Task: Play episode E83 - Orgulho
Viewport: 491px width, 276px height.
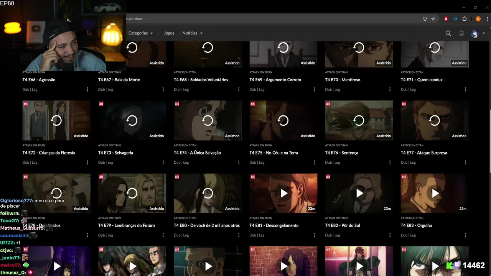Action: coord(435,193)
